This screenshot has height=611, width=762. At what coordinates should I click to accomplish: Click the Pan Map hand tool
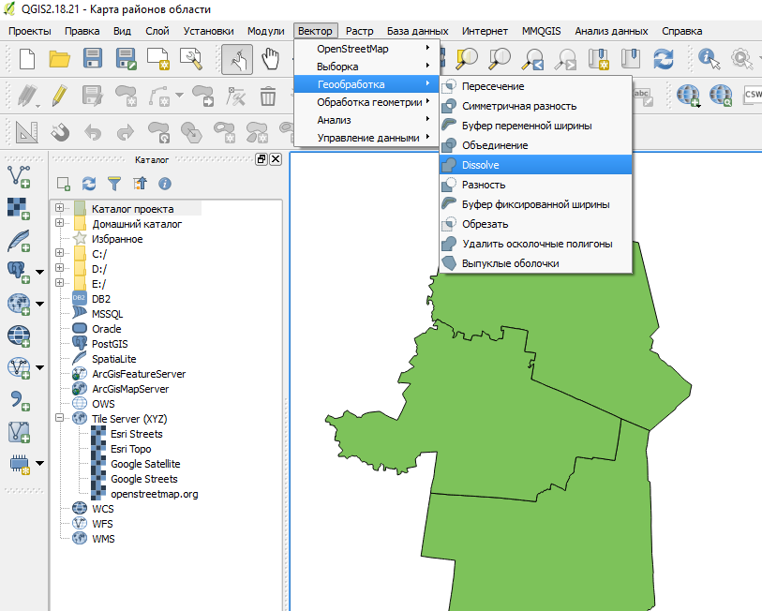(271, 60)
